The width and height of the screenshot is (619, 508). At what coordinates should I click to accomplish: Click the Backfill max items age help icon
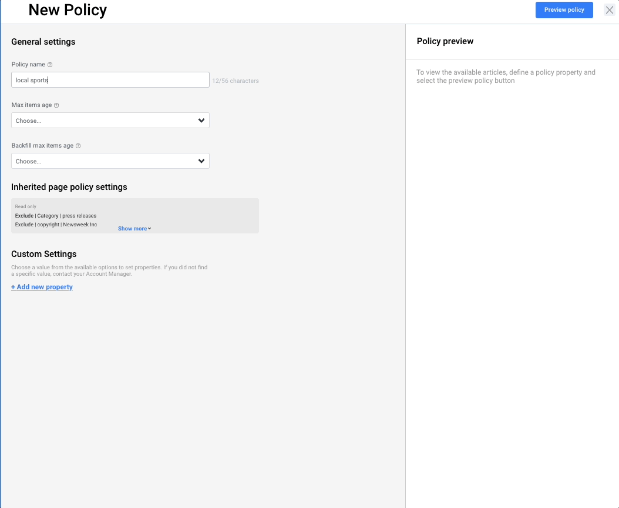(78, 146)
